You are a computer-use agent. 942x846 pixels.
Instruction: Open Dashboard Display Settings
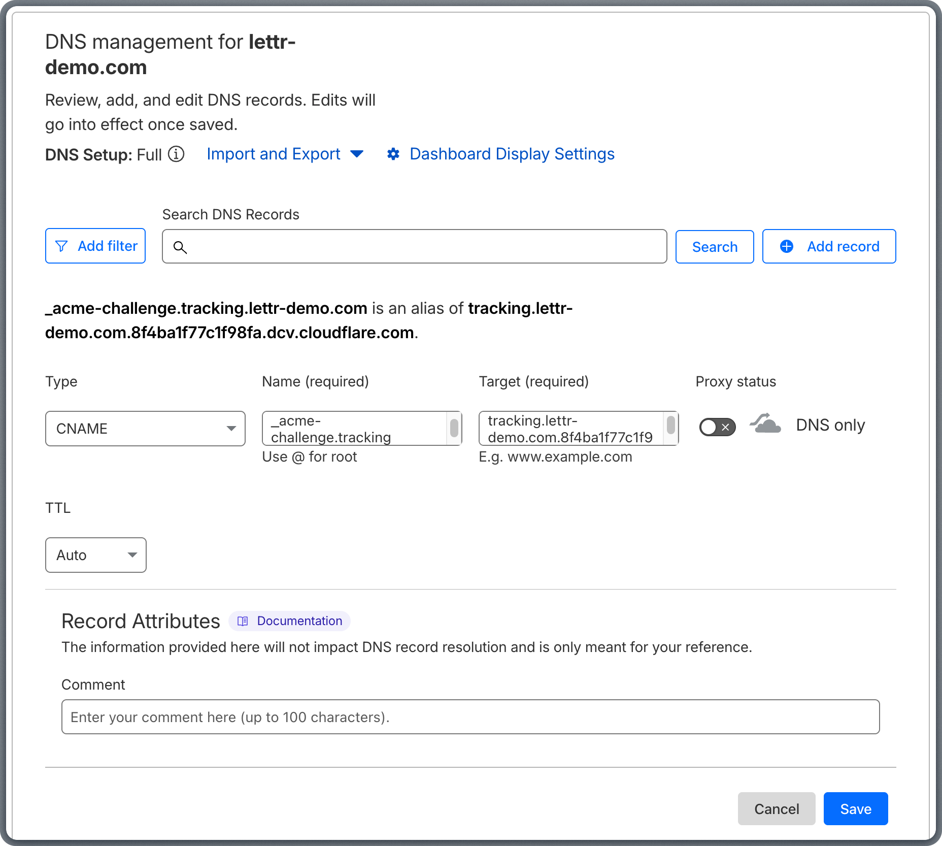(512, 154)
